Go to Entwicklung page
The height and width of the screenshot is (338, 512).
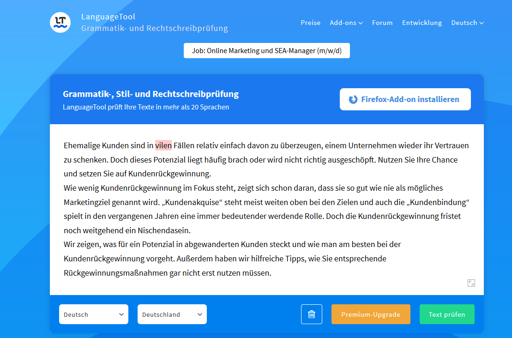click(422, 23)
